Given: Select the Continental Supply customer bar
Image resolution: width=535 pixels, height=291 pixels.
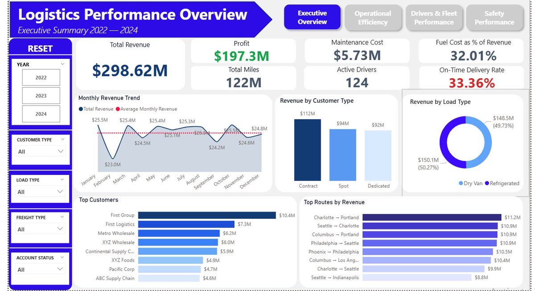Looking at the screenshot, I should 177,251.
